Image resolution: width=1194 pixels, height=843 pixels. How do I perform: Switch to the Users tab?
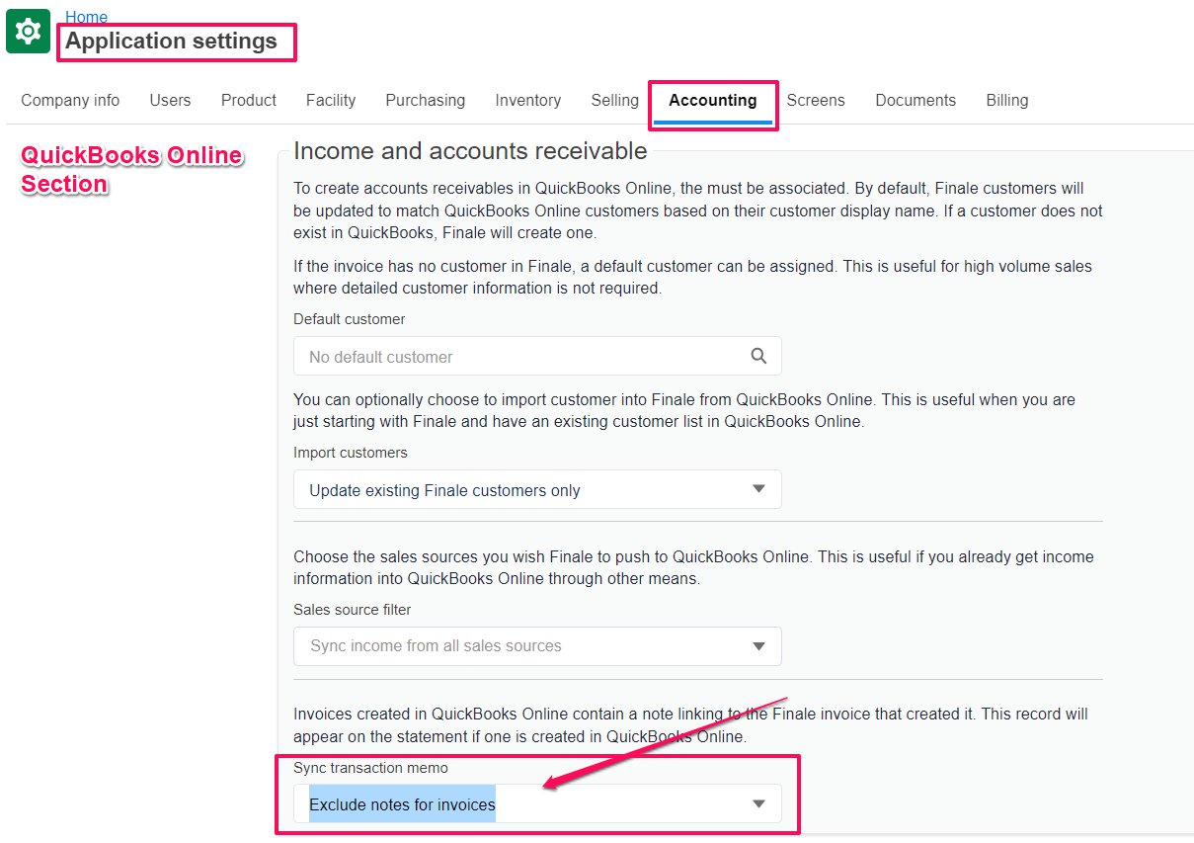170,100
